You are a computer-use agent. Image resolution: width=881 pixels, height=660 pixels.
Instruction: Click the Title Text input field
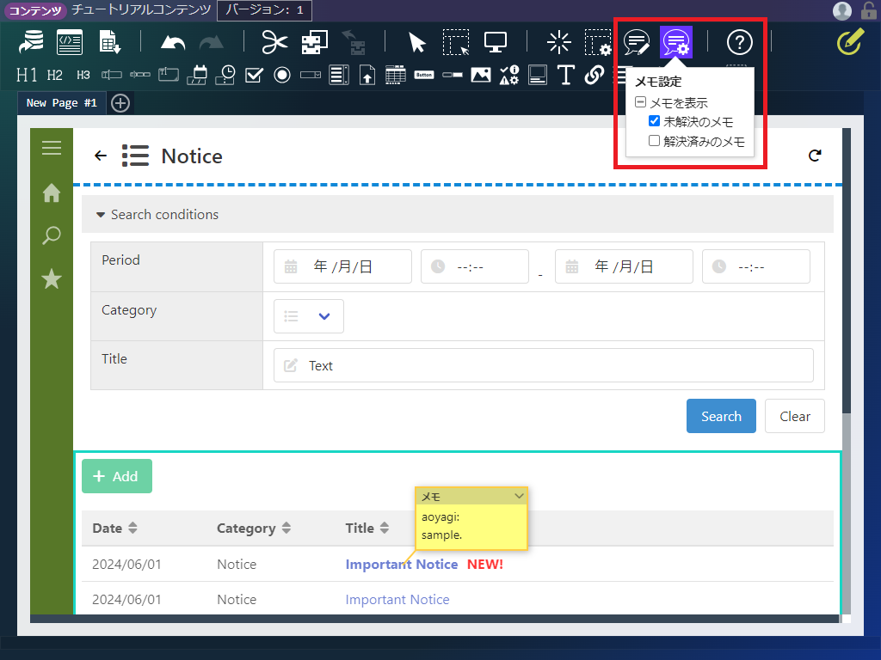tap(544, 365)
